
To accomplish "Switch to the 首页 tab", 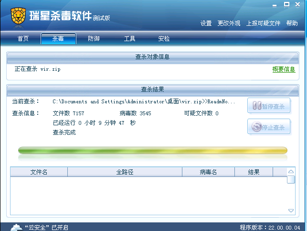I will tap(23, 38).
